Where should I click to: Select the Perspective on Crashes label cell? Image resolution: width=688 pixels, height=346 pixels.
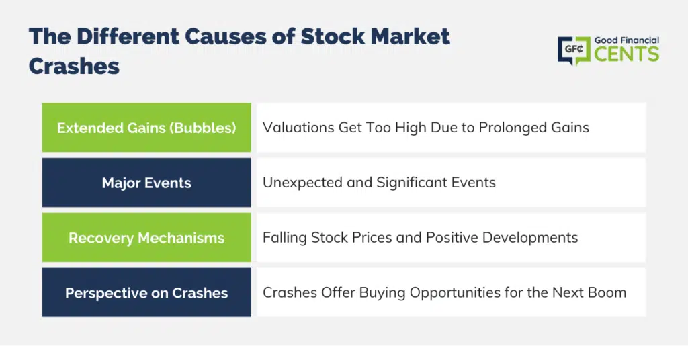click(146, 292)
